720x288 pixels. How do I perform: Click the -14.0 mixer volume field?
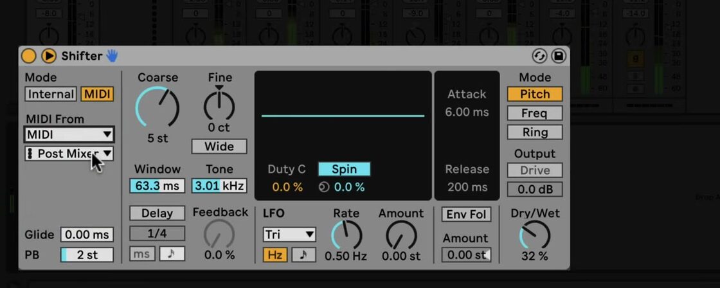[636, 14]
